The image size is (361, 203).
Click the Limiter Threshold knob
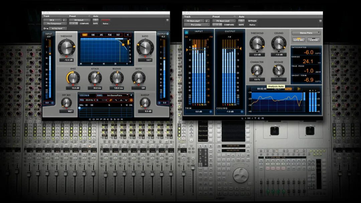click(x=257, y=43)
